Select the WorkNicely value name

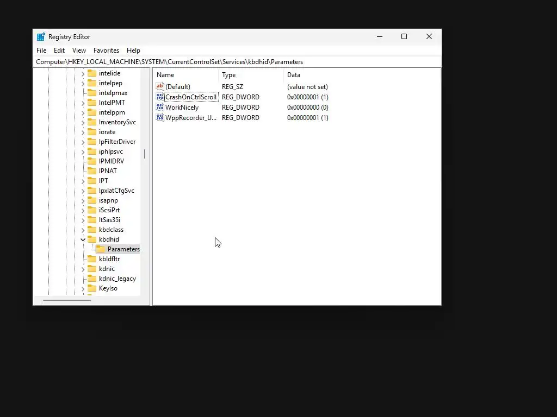tap(182, 107)
